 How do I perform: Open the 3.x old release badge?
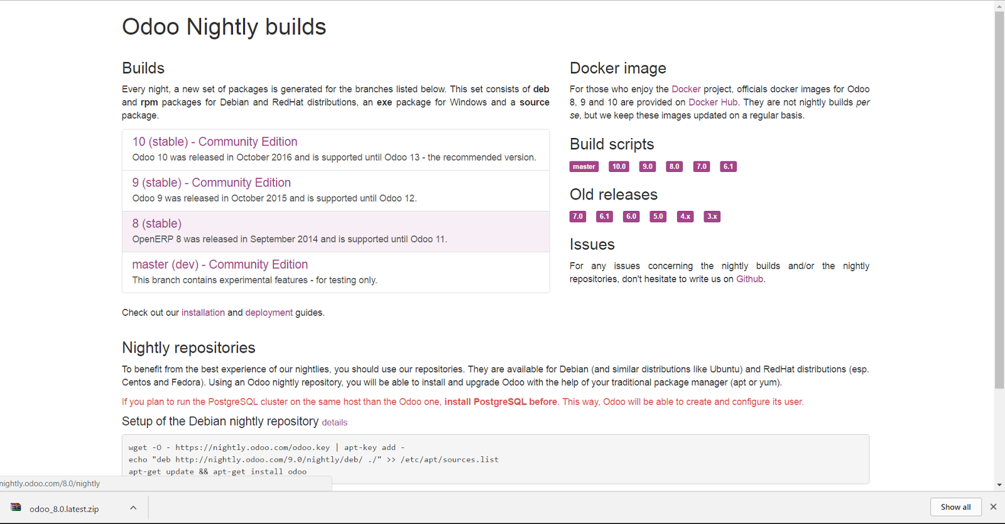(712, 217)
